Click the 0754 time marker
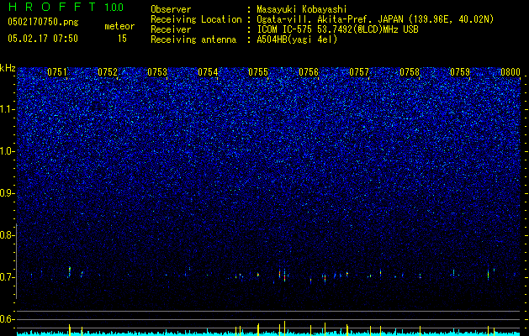The width and height of the screenshot is (529, 336). point(208,72)
